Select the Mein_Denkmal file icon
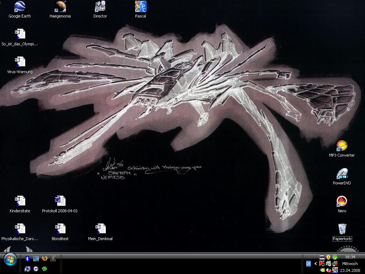 (100, 229)
